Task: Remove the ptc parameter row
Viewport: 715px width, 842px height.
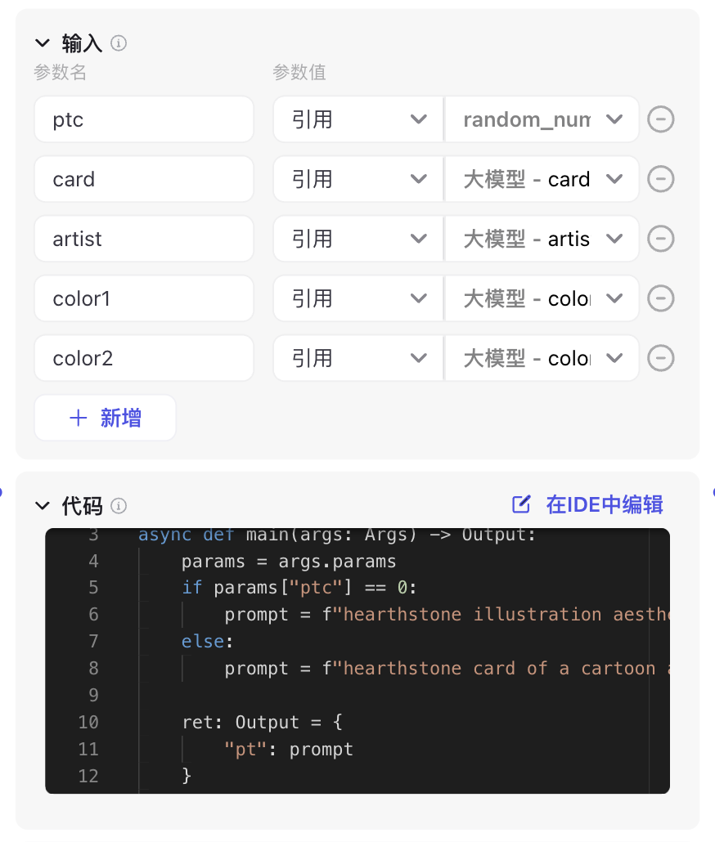Action: coord(660,119)
